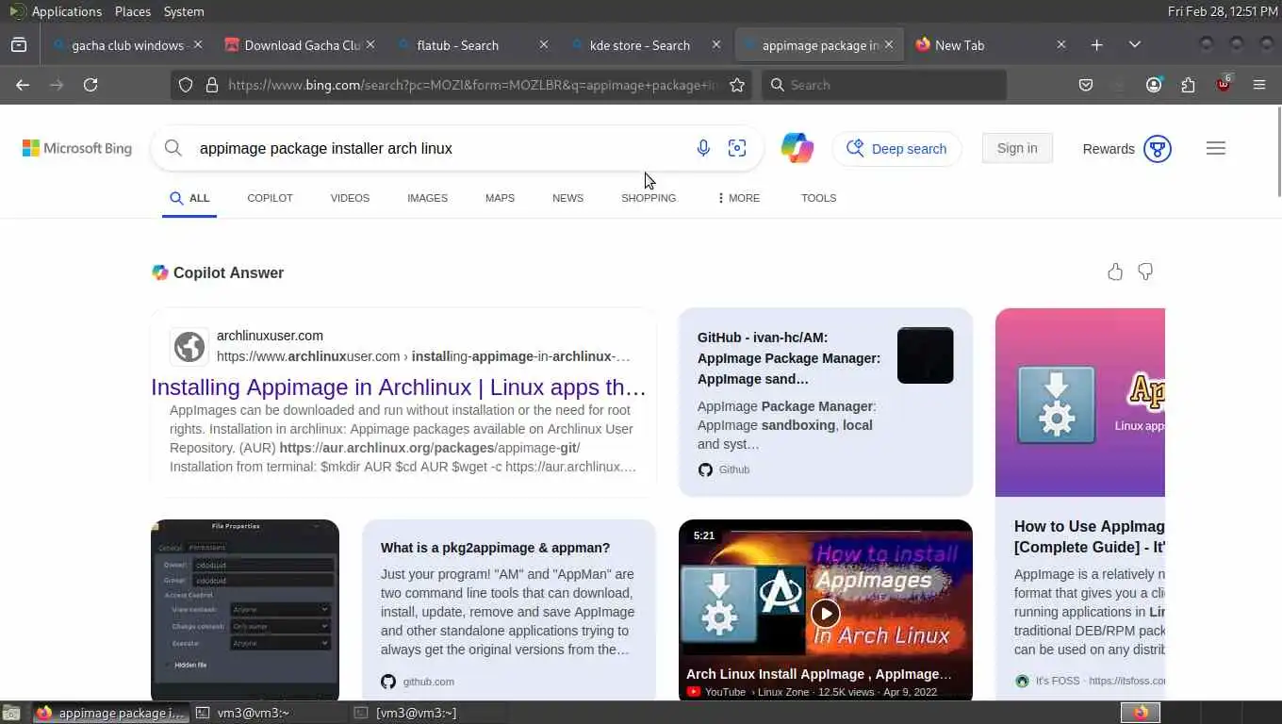
Task: Click the Firefox toolbar Search box
Action: 884,85
